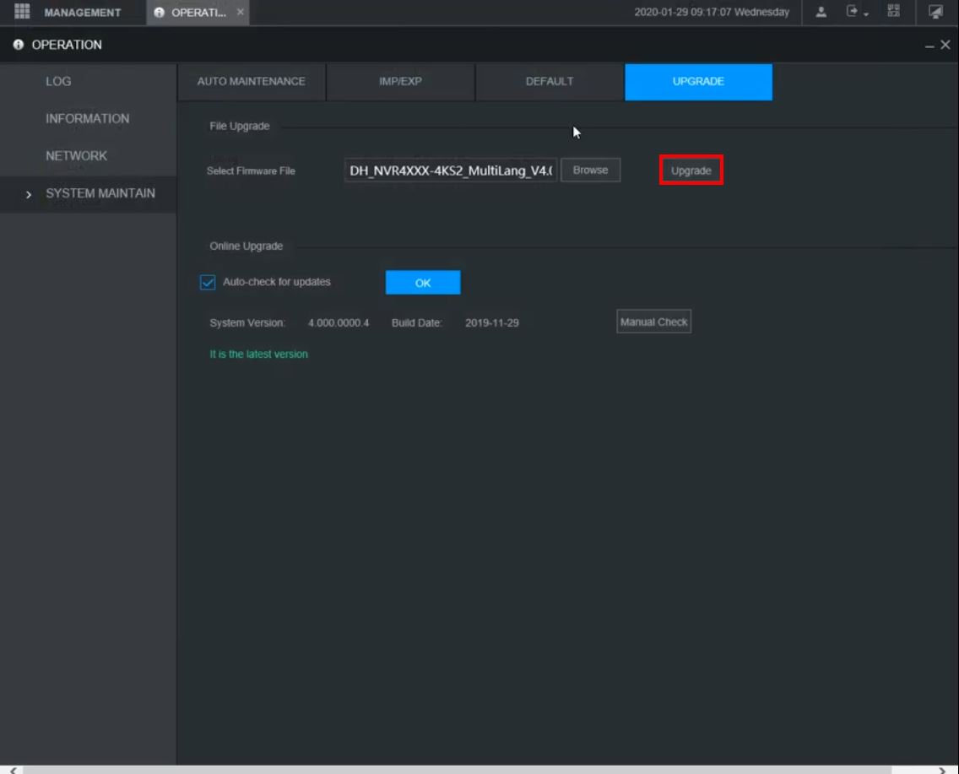Click the Manual Check button
The height and width of the screenshot is (774, 959).
point(653,322)
